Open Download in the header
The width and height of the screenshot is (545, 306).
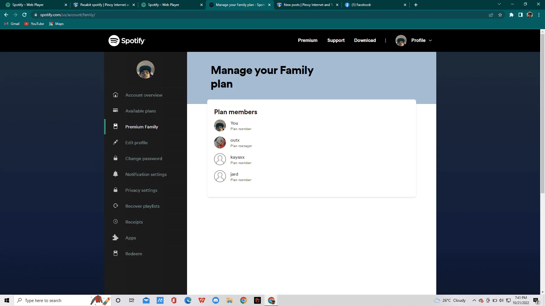365,40
